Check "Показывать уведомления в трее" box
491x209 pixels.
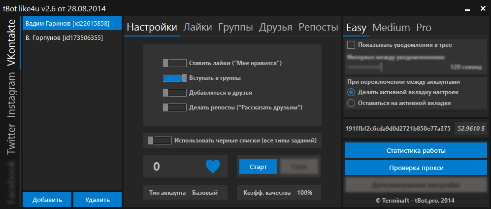point(351,45)
